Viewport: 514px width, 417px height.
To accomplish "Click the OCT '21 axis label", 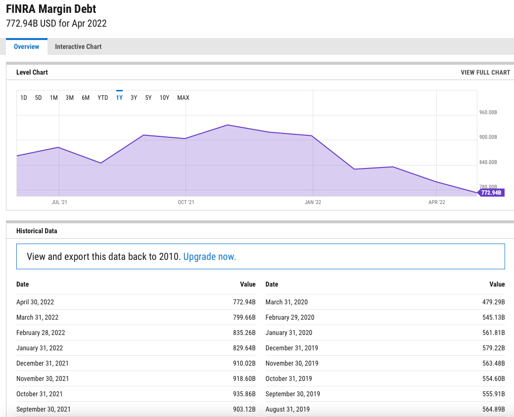I will pyautogui.click(x=186, y=202).
